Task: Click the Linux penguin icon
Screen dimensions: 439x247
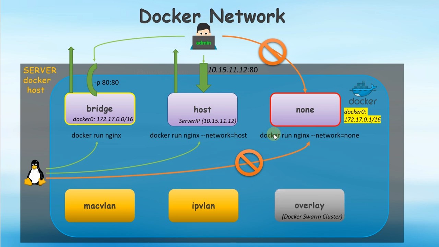Action: click(35, 173)
